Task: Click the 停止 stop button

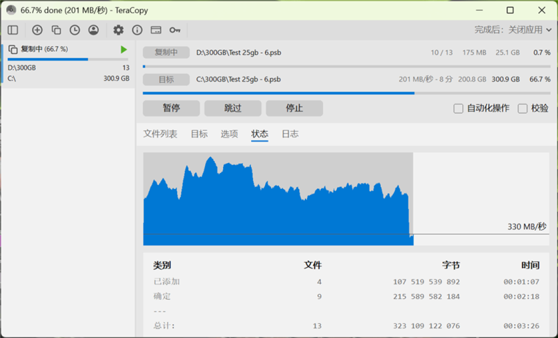Action: [295, 108]
